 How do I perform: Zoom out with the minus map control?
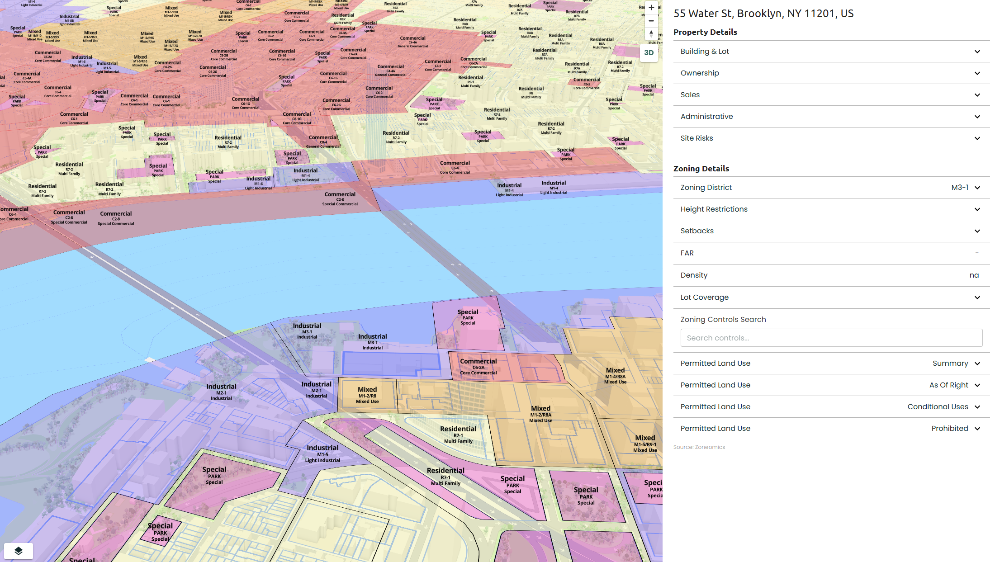pos(651,21)
